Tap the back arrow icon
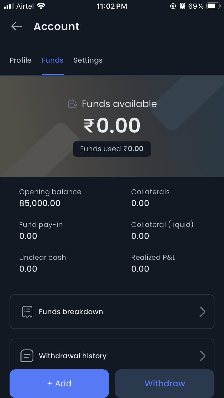Viewport: 224px width, 398px height. 17,26
